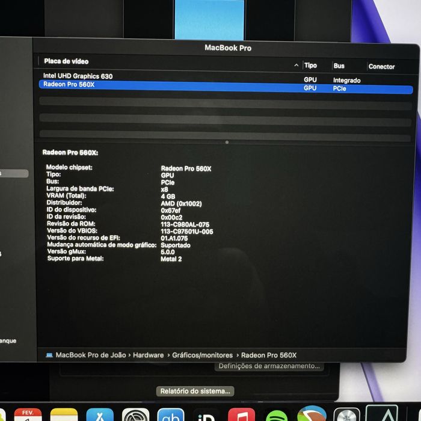
Task: Sort by the Conector column header
Action: coord(381,67)
